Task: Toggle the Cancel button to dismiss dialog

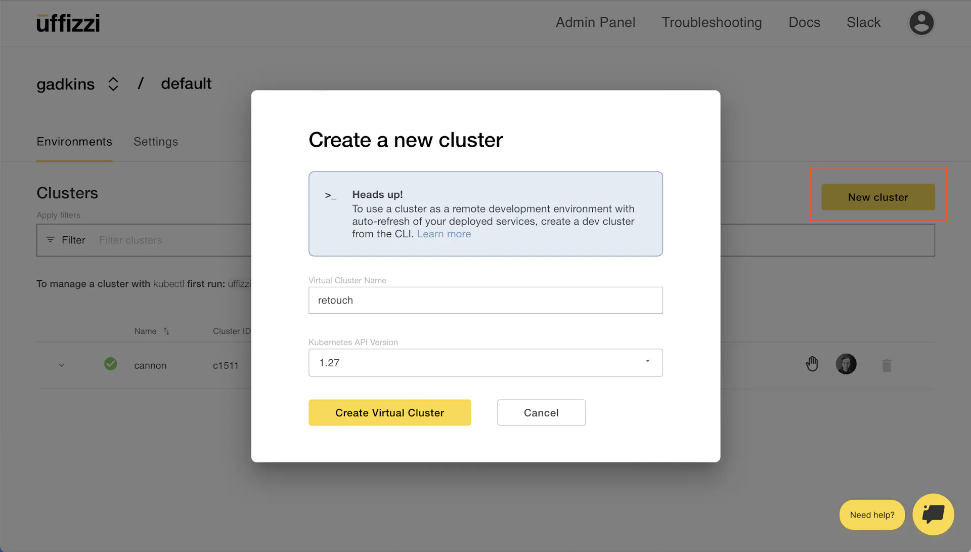Action: point(541,412)
